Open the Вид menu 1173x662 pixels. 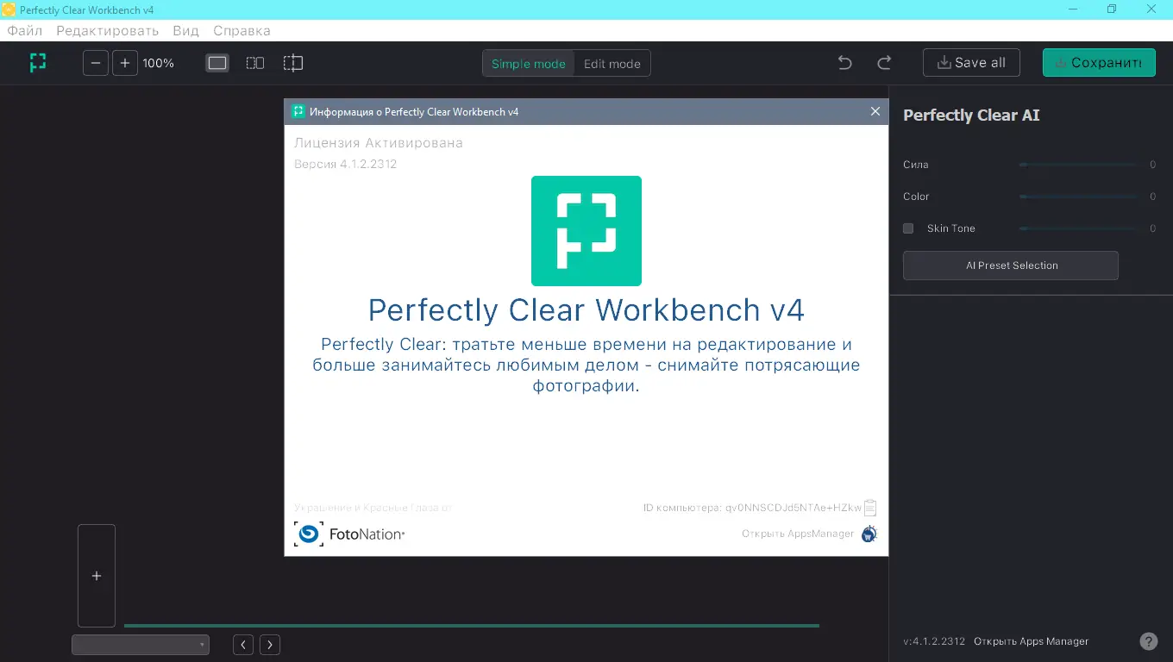click(x=186, y=31)
